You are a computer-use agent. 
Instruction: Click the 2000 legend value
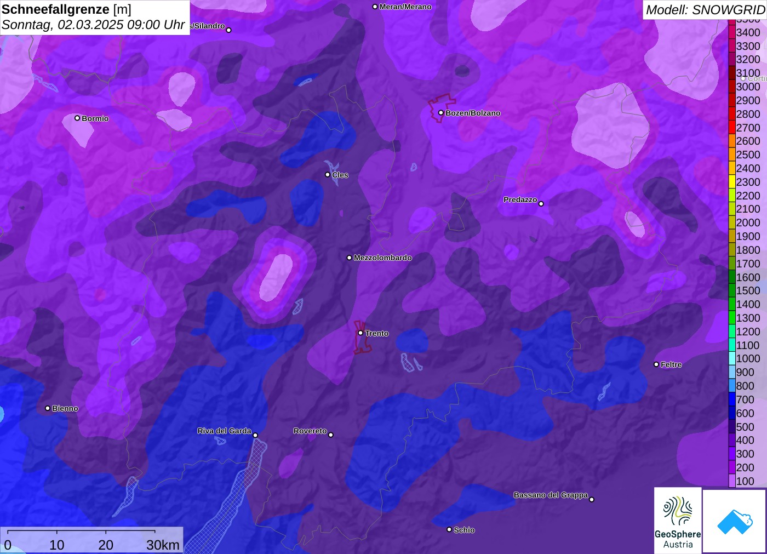748,222
